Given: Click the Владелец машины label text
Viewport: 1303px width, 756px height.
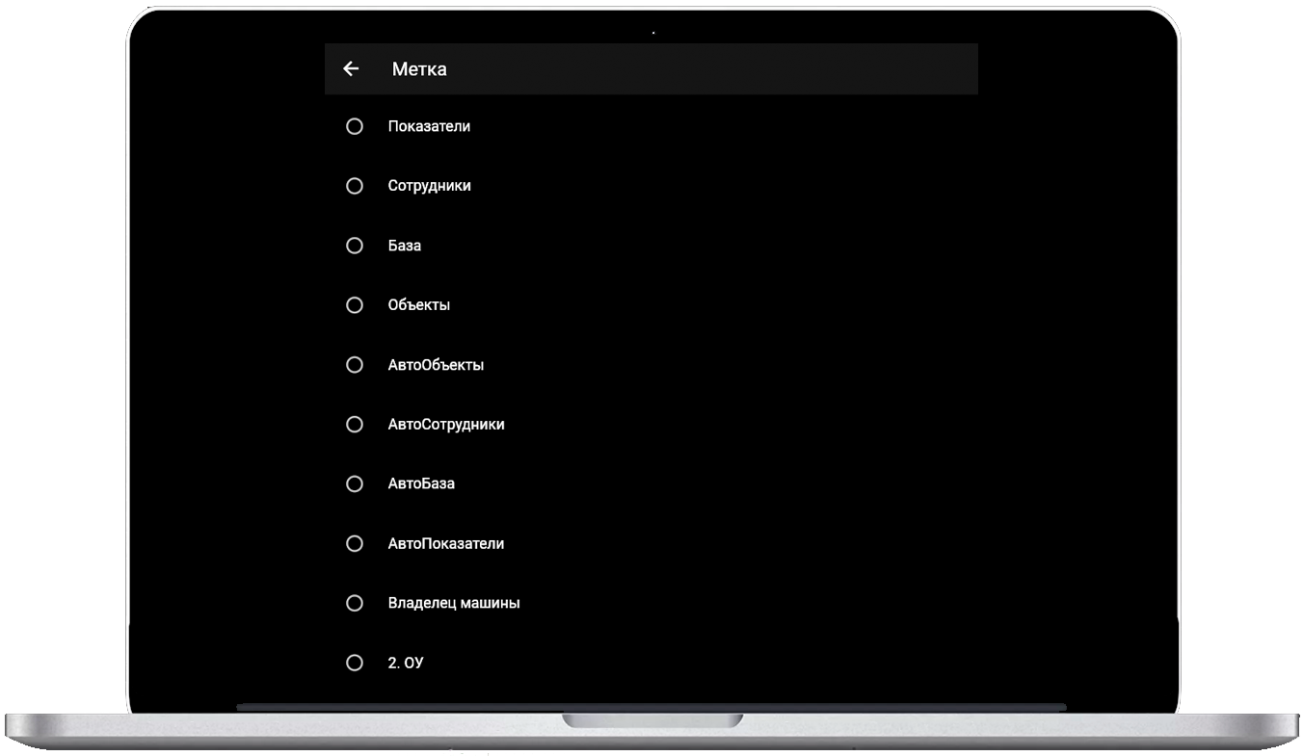Looking at the screenshot, I should [x=453, y=603].
